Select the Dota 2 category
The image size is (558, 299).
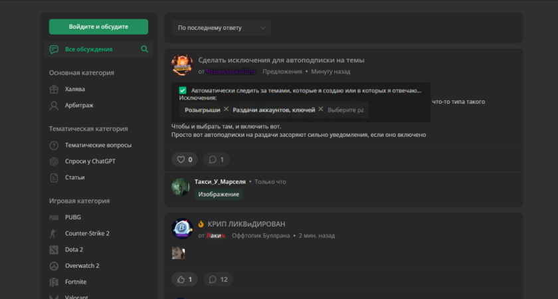74,250
